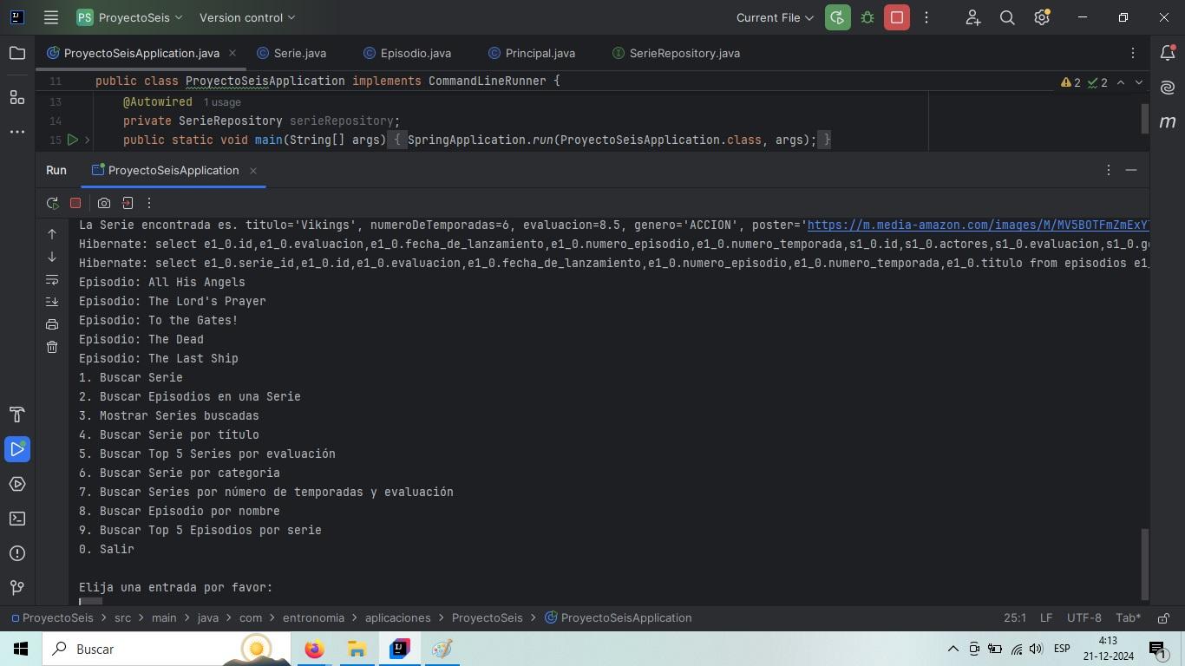Switch to Serie.java tab

point(292,53)
